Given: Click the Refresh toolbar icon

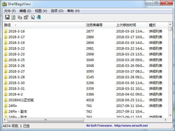Looking at the screenshot, I should click(13, 17).
